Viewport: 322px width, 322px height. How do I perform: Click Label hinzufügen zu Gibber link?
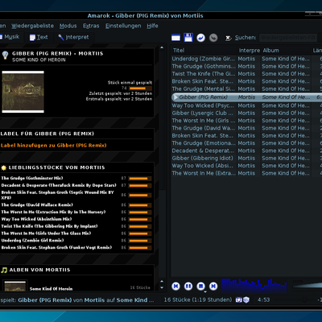pyautogui.click(x=53, y=146)
